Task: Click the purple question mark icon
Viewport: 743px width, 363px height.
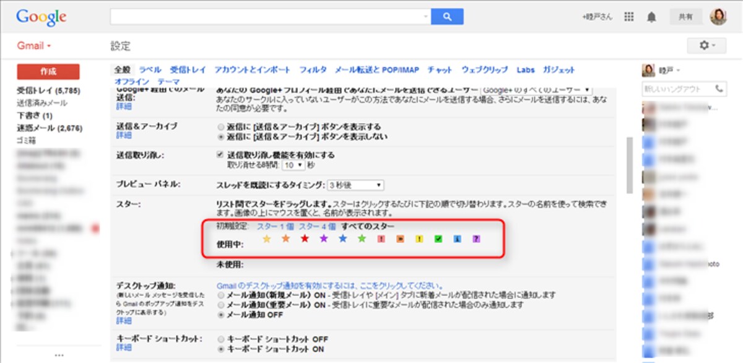Action: (476, 238)
